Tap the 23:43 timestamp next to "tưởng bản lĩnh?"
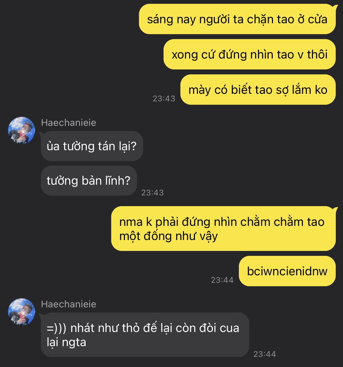This screenshot has height=367, width=343. [153, 193]
